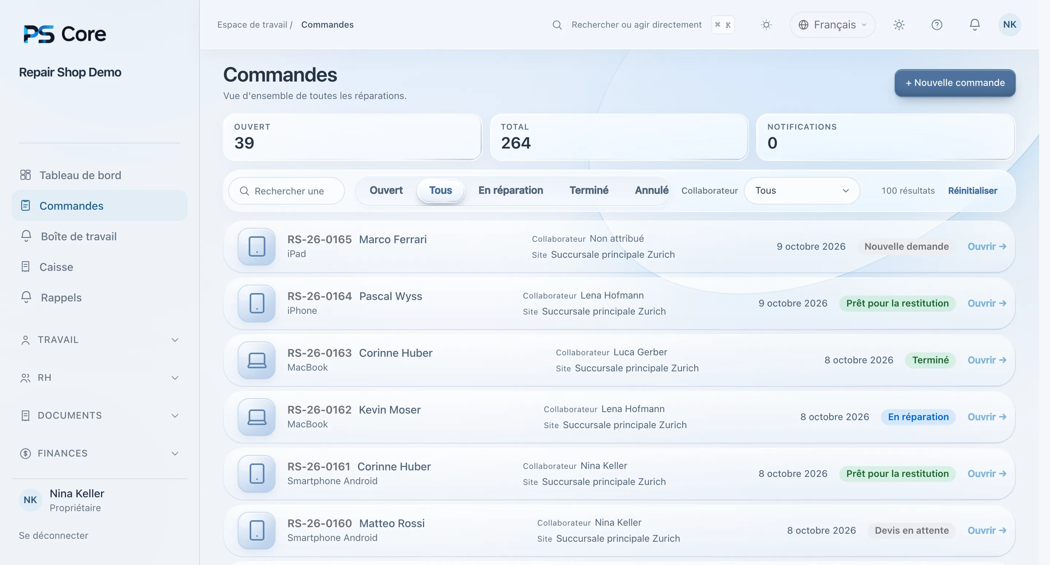Click the phone icon for RS-26-0164
1050x565 pixels.
(257, 303)
